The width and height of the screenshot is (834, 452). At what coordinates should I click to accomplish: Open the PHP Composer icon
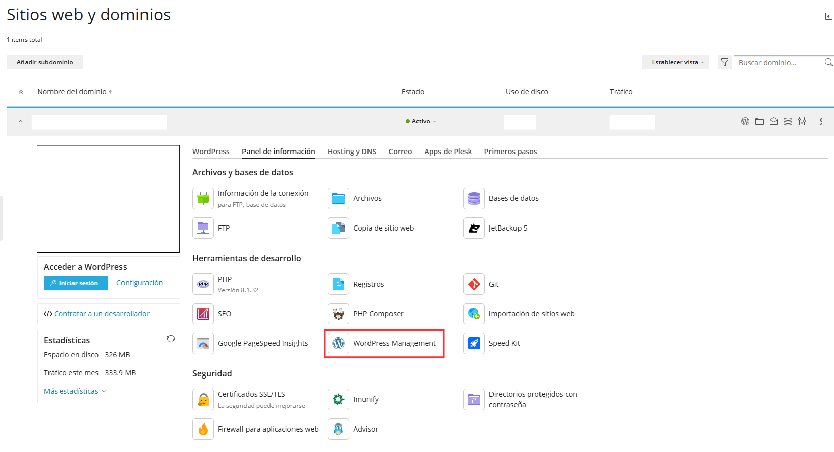pyautogui.click(x=338, y=314)
